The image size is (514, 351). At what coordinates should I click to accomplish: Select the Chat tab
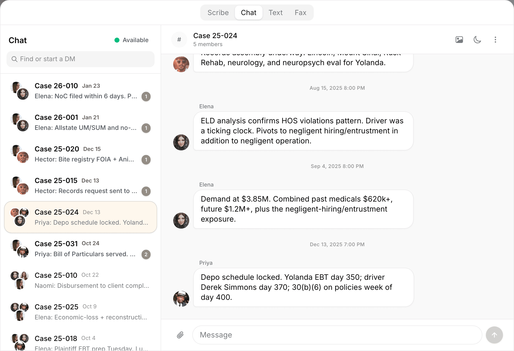(x=248, y=13)
